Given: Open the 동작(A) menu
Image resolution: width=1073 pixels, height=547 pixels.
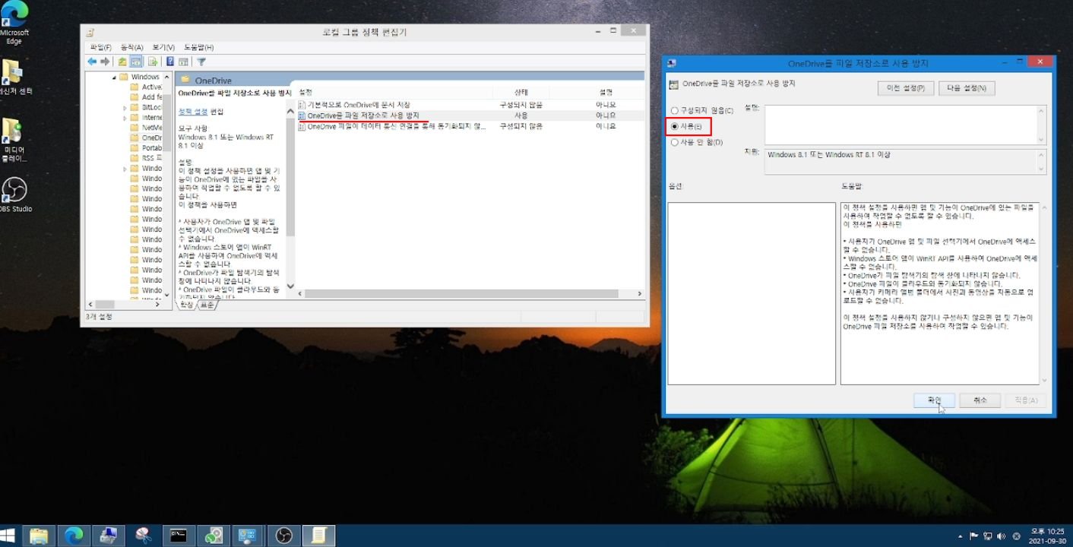Looking at the screenshot, I should (132, 47).
